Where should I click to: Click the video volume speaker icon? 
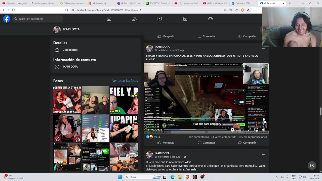[x=264, y=130]
